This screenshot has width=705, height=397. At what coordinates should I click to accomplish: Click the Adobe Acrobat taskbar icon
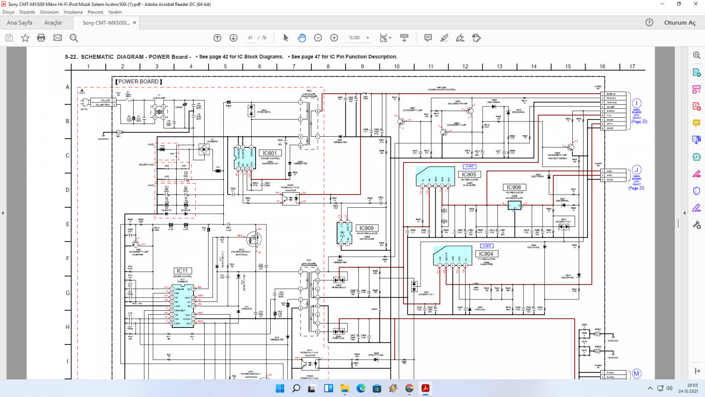[426, 389]
